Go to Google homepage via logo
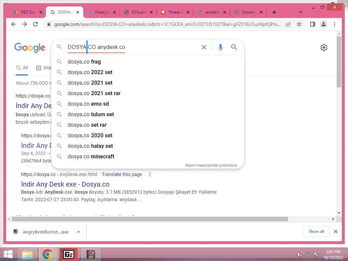348x261 pixels. point(30,48)
